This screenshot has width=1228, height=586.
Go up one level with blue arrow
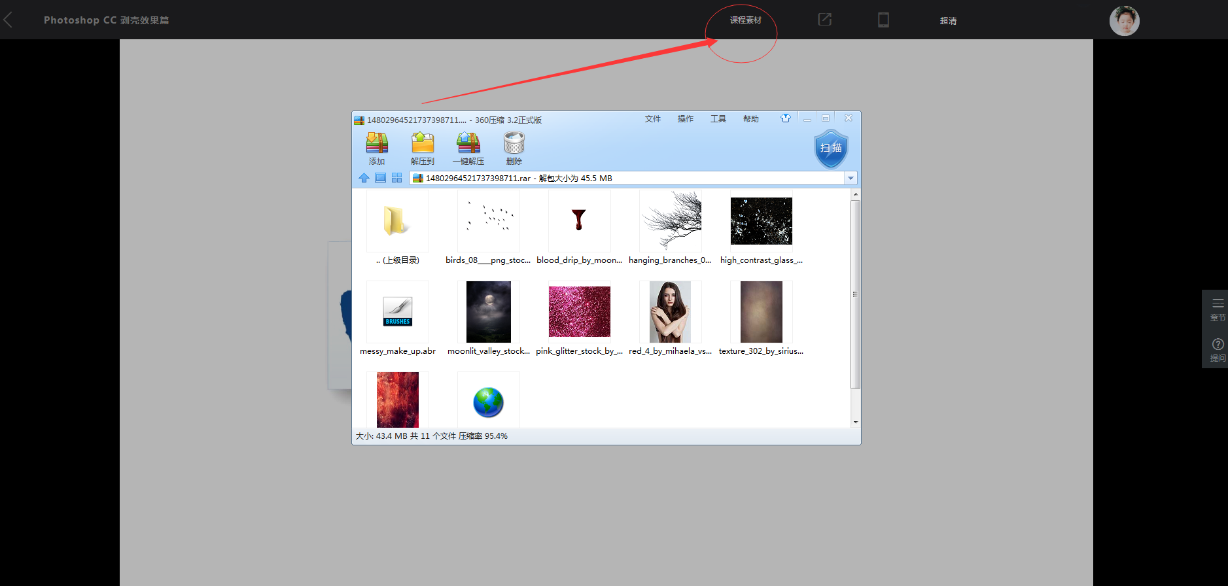tap(364, 178)
